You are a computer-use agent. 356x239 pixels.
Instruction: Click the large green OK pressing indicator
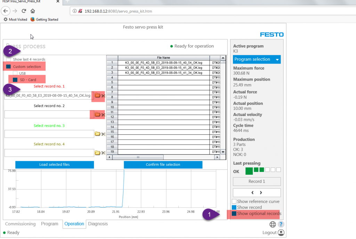coord(249,171)
